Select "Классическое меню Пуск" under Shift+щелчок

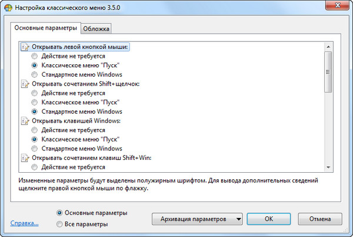[37, 103]
